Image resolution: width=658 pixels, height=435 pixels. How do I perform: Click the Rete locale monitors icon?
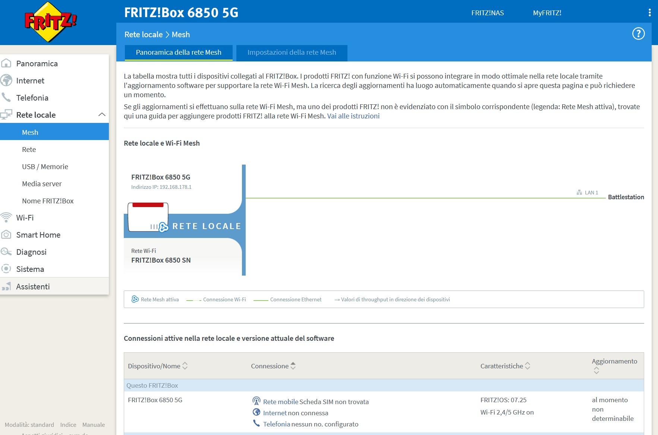[x=6, y=115]
